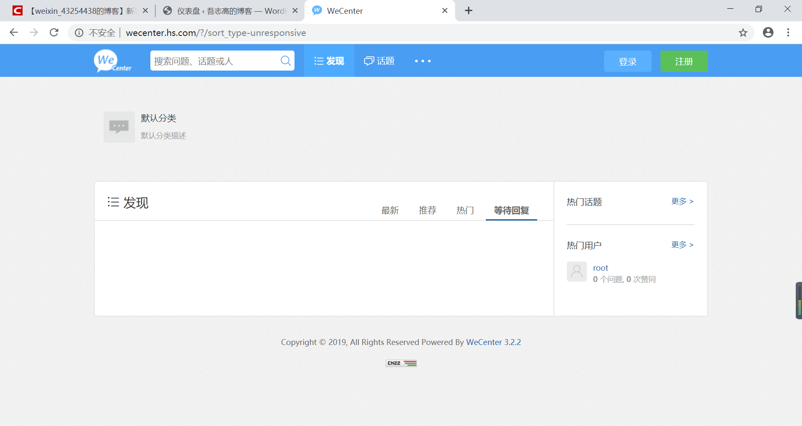Click the 发现 section list icon
Image resolution: width=802 pixels, height=426 pixels.
coord(113,202)
